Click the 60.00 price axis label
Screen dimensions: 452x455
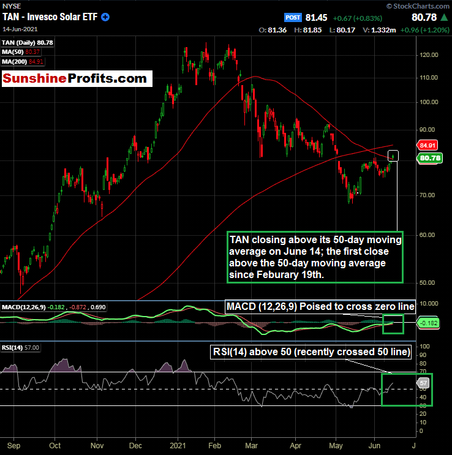click(427, 235)
